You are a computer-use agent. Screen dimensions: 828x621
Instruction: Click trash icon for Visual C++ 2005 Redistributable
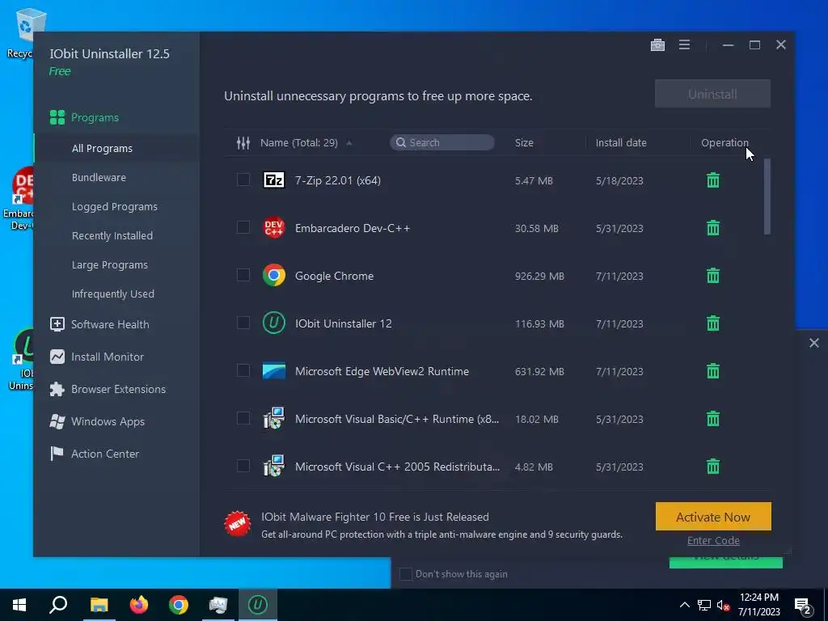click(713, 466)
